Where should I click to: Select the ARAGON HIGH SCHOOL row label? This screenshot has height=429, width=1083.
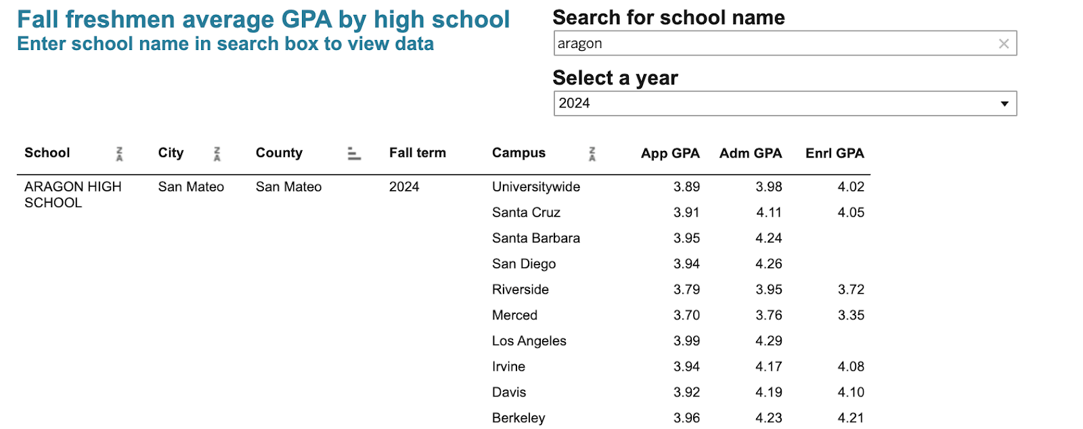pos(72,195)
